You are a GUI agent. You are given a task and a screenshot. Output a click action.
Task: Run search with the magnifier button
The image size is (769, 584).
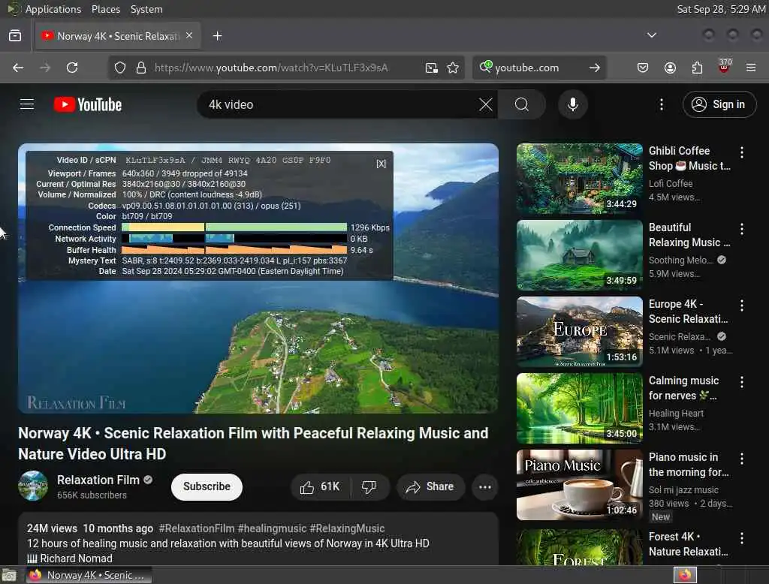(522, 104)
